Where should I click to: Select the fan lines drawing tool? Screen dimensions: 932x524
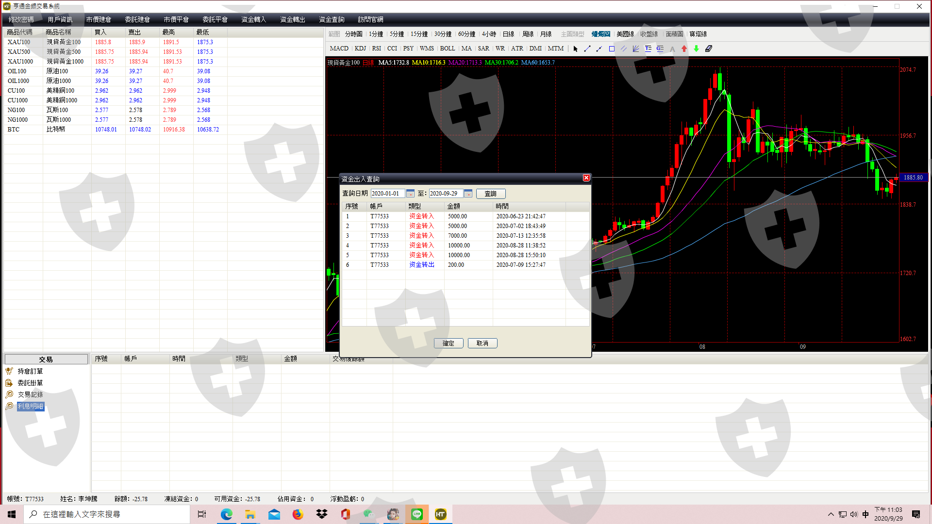636,49
